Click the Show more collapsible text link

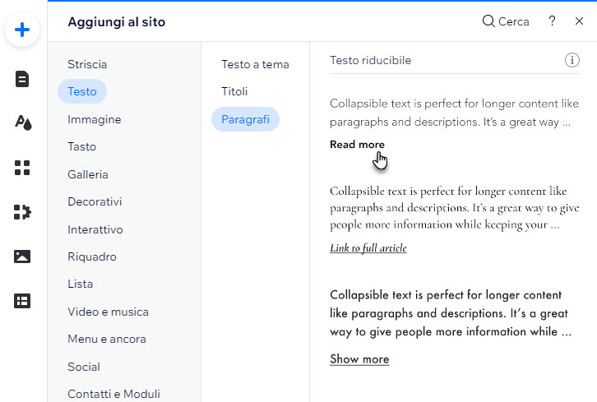click(x=359, y=359)
